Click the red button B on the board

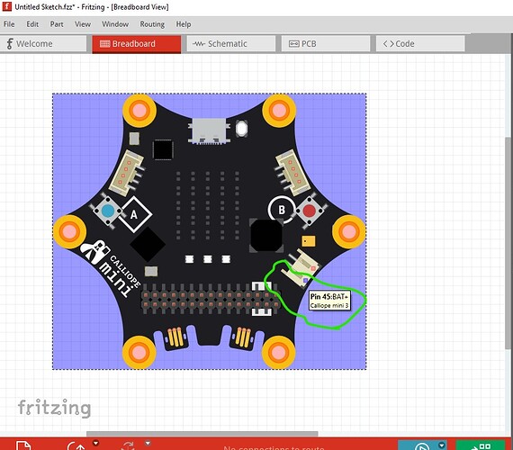[x=310, y=211]
